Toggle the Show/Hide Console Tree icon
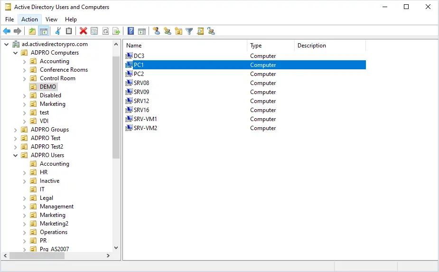This screenshot has height=272, width=439. (44, 31)
